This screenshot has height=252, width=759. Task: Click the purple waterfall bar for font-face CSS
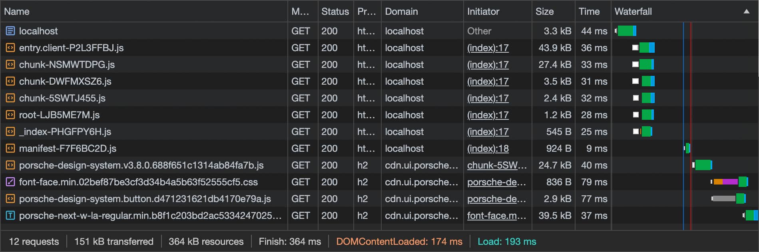pyautogui.click(x=730, y=182)
